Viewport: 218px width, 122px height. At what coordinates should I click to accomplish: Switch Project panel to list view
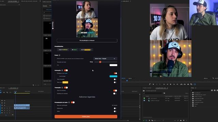click(146, 121)
